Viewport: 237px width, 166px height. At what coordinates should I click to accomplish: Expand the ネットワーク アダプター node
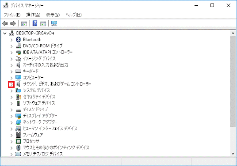pos(11,123)
